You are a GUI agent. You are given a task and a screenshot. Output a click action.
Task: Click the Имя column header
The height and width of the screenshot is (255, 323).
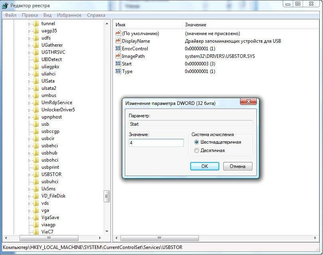(x=148, y=25)
